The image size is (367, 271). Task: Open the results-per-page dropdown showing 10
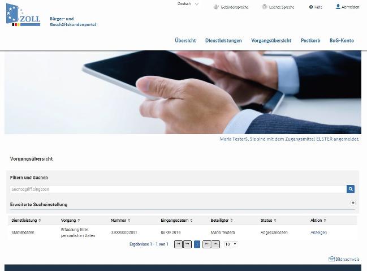230,244
